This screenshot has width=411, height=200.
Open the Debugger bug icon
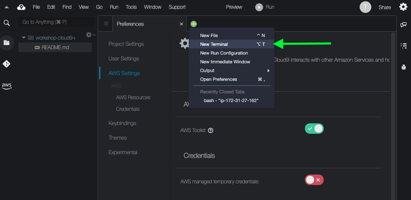coord(403,67)
